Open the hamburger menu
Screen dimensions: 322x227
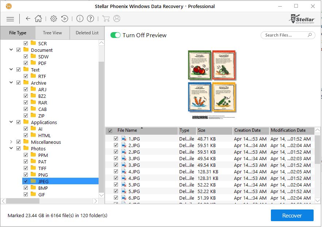[10, 19]
